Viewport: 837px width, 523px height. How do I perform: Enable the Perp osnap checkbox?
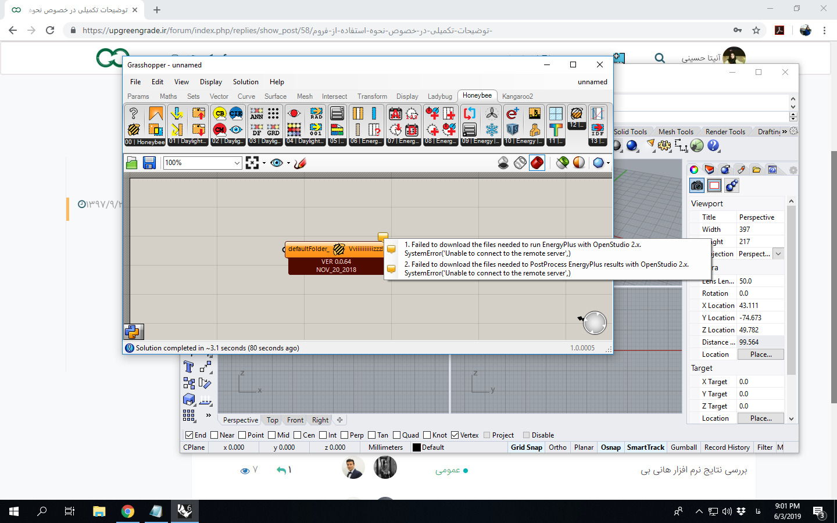click(x=344, y=435)
